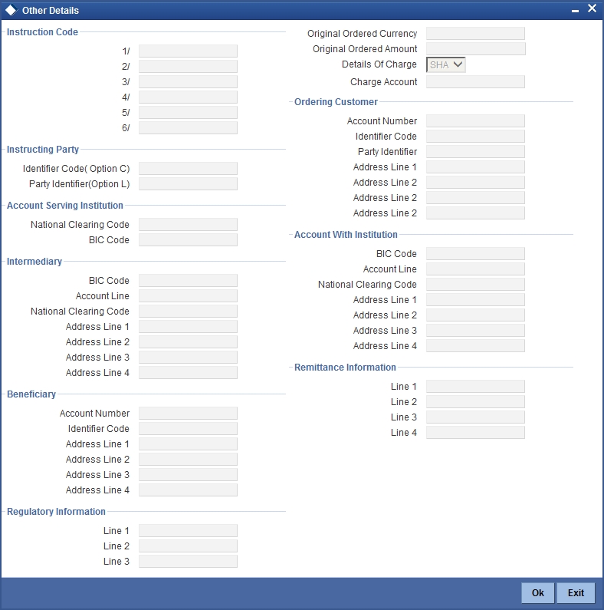Click Beneficiary Identifier Code field
The height and width of the screenshot is (610, 604).
coord(188,429)
